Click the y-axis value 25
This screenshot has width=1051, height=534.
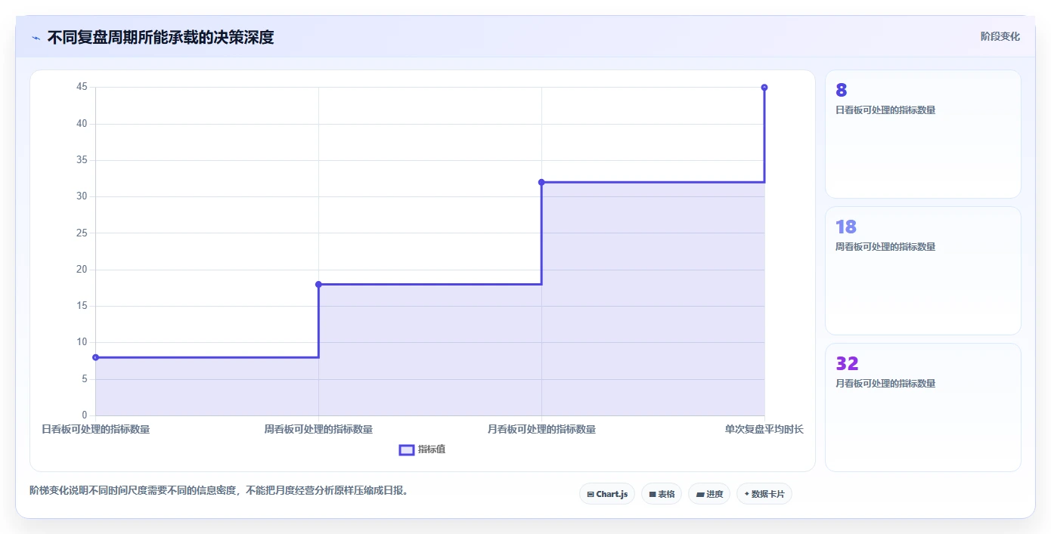coord(82,233)
